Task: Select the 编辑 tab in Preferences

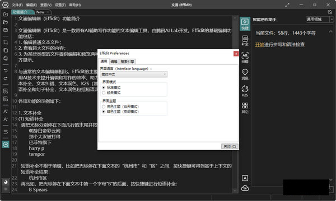Action: pyautogui.click(x=114, y=62)
